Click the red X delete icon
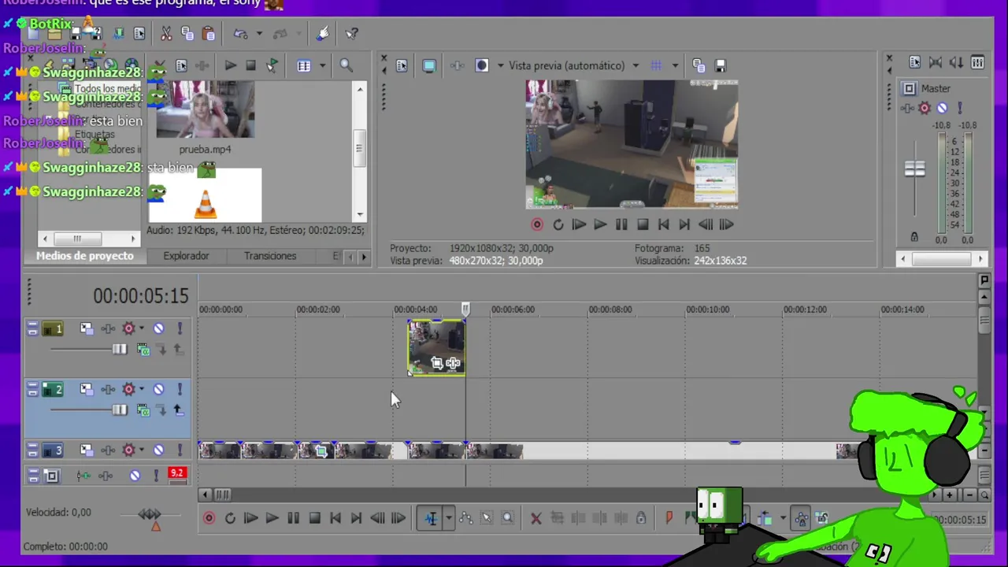The height and width of the screenshot is (567, 1008). click(535, 518)
